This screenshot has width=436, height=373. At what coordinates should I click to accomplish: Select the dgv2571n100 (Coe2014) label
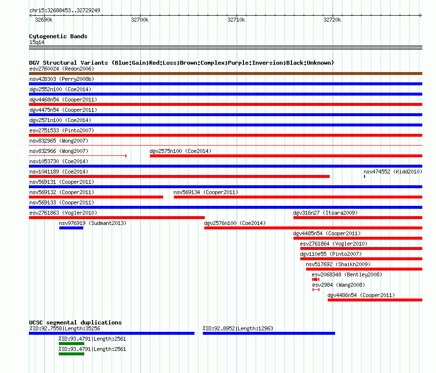(60, 120)
